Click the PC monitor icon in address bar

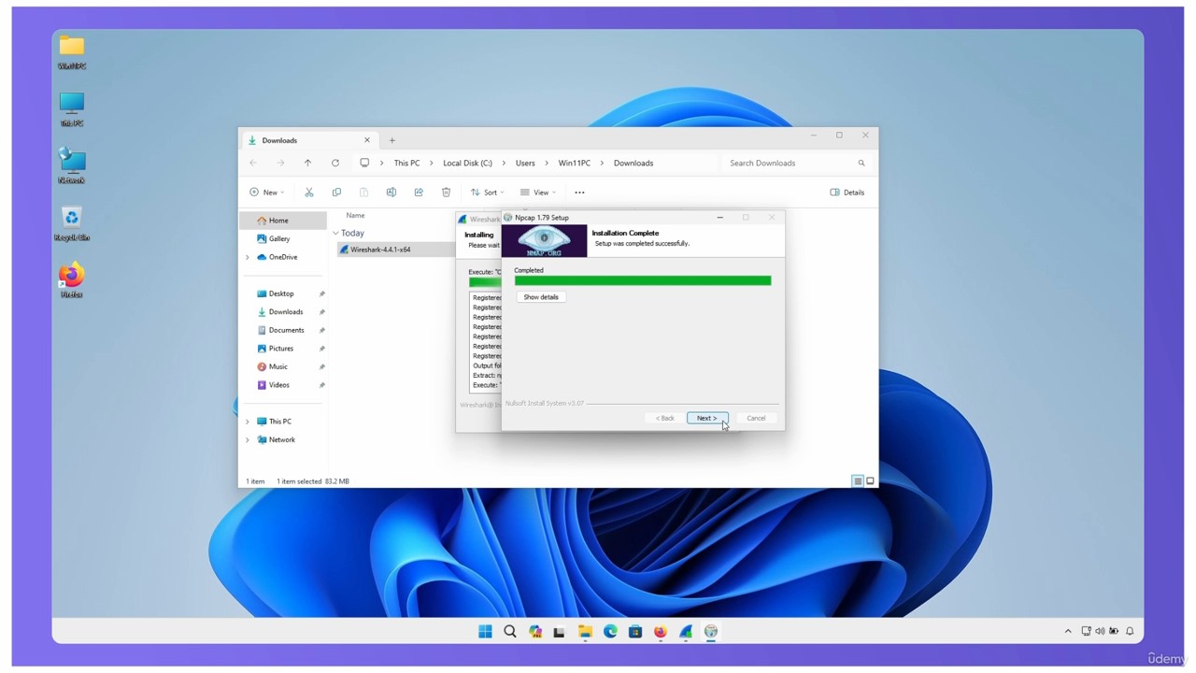[364, 163]
